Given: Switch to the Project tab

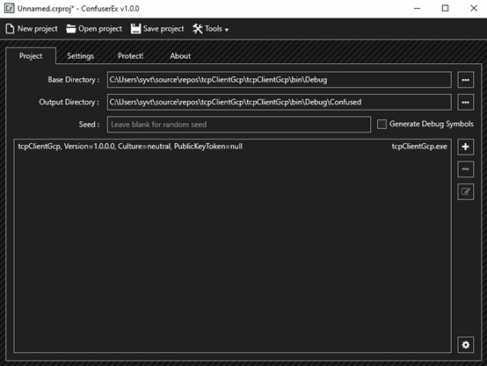Looking at the screenshot, I should (x=31, y=56).
